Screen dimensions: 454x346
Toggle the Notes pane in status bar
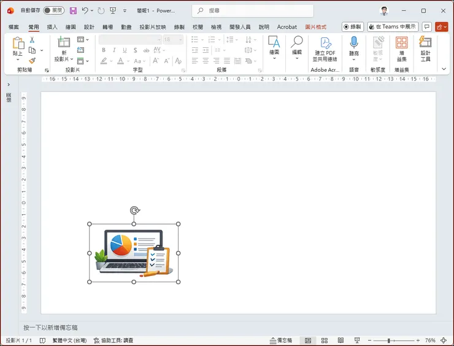tap(281, 340)
